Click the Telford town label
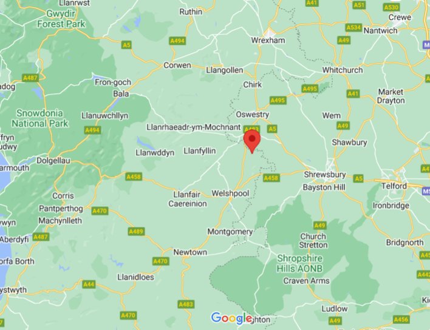Viewport: 430px width, 330px height. (394, 186)
